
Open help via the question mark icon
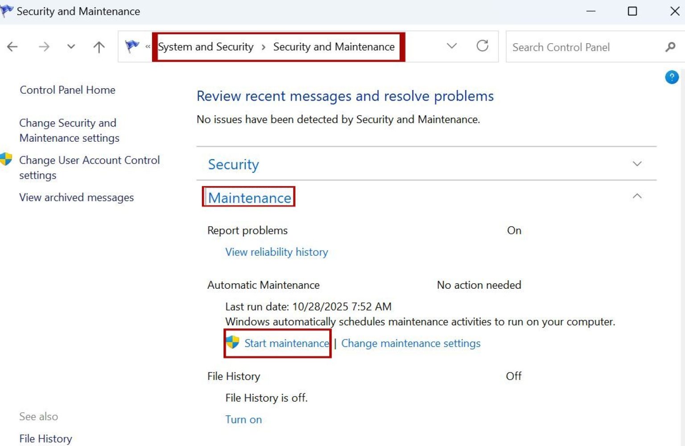[x=672, y=77]
